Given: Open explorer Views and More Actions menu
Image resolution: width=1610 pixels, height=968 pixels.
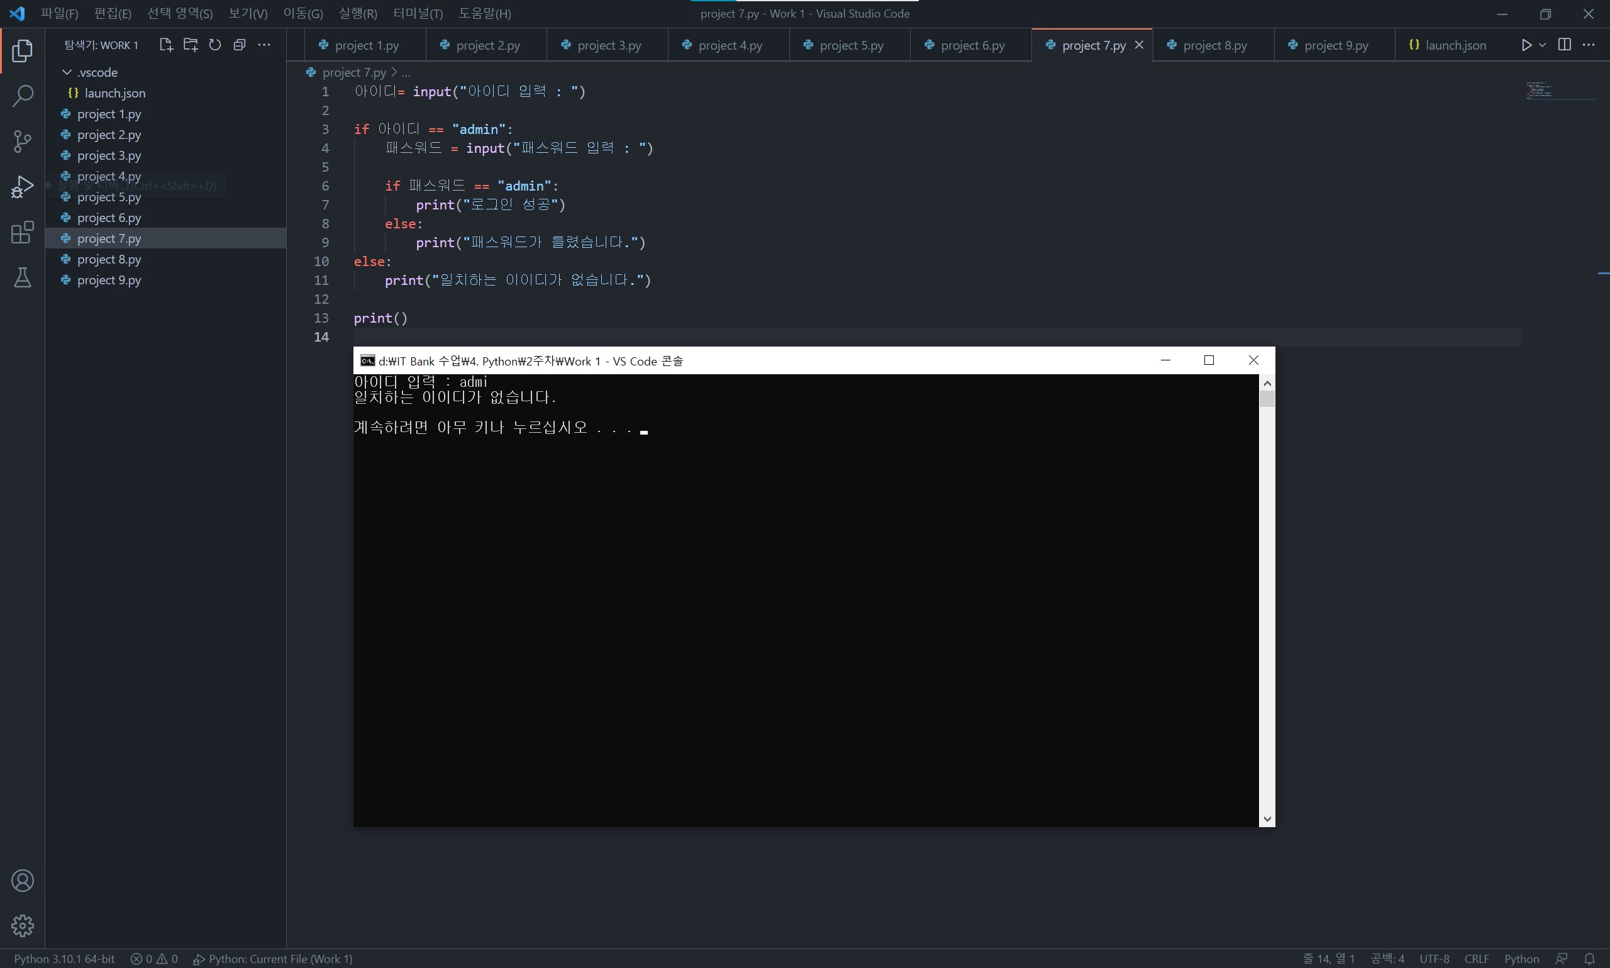Looking at the screenshot, I should 264,45.
